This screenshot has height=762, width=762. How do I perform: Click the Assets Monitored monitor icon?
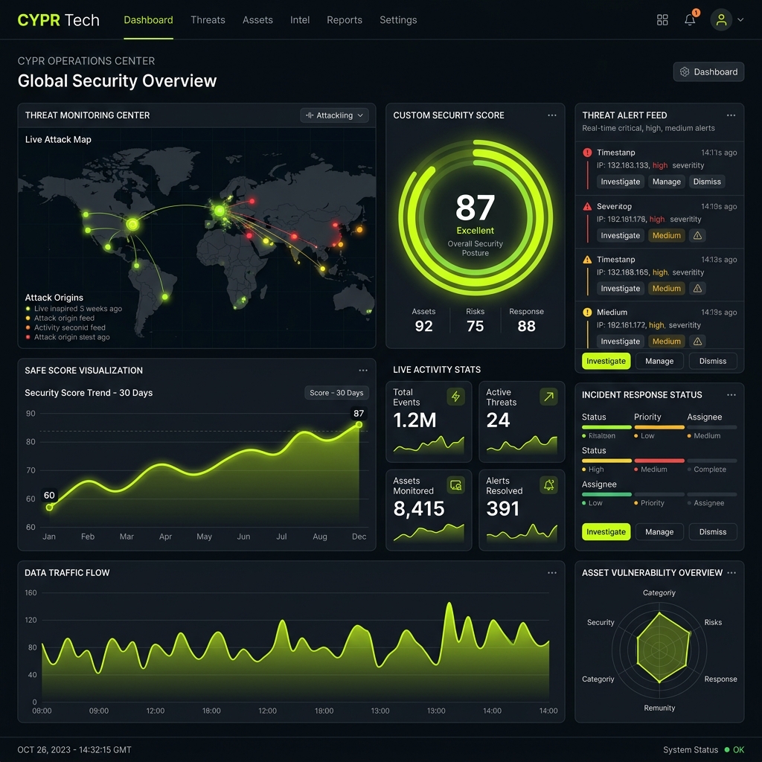point(456,485)
